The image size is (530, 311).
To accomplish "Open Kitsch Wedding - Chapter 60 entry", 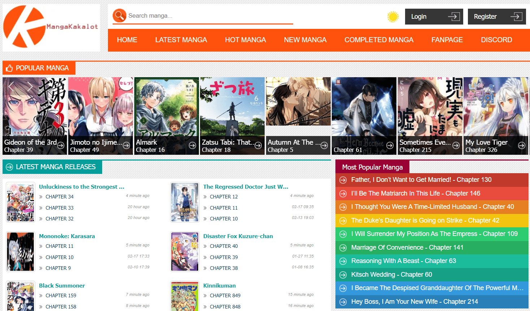I will coord(432,275).
